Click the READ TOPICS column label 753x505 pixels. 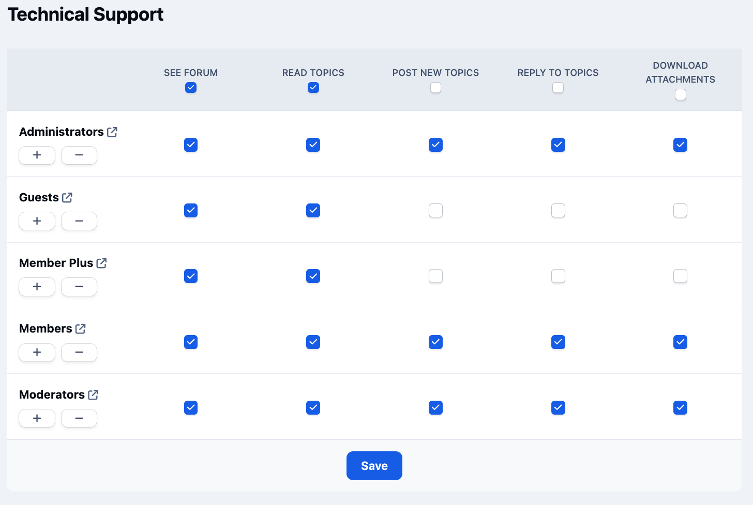313,73
